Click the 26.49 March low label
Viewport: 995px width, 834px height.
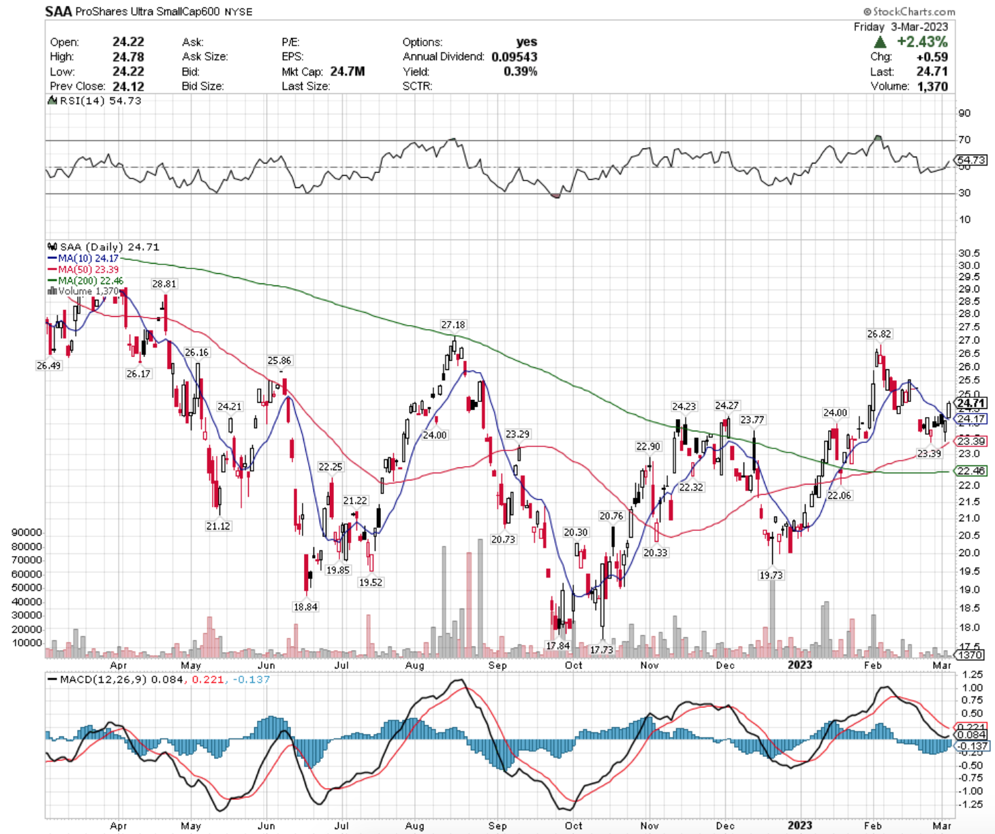click(48, 365)
